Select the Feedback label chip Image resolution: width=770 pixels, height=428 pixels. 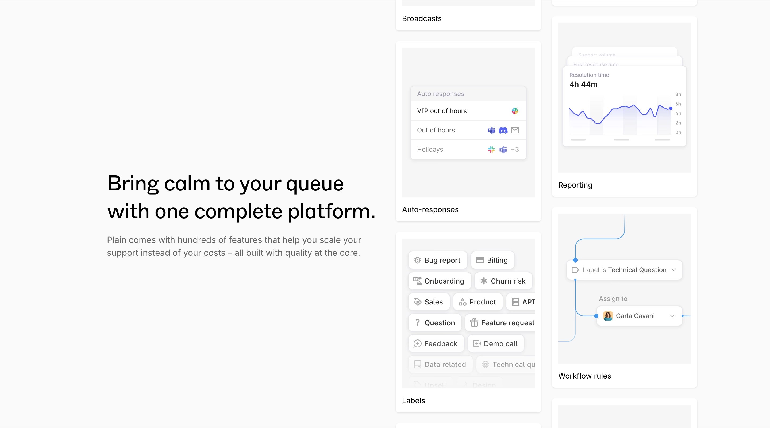pos(436,344)
